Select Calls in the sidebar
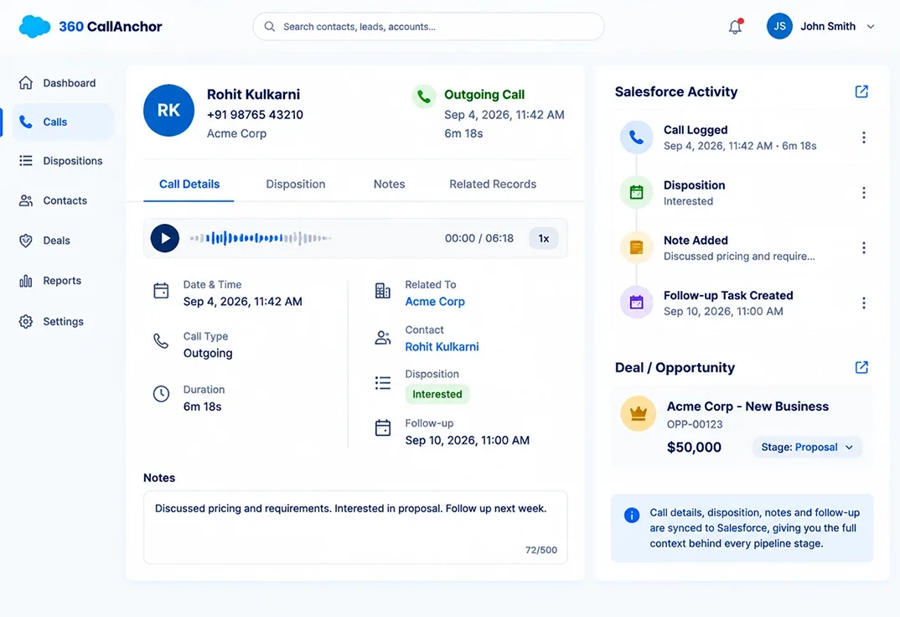 (x=63, y=122)
